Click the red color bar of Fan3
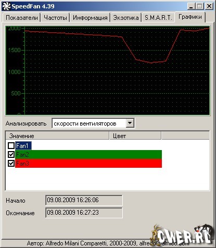 [88, 163]
